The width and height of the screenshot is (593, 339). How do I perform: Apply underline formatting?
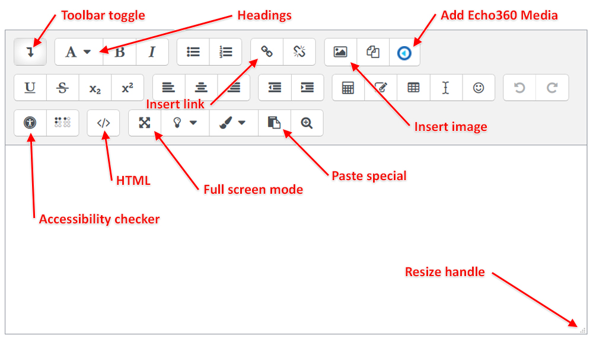tap(30, 88)
